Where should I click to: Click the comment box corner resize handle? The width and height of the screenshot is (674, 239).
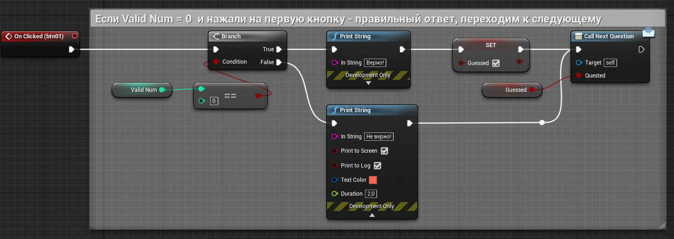pos(662,225)
